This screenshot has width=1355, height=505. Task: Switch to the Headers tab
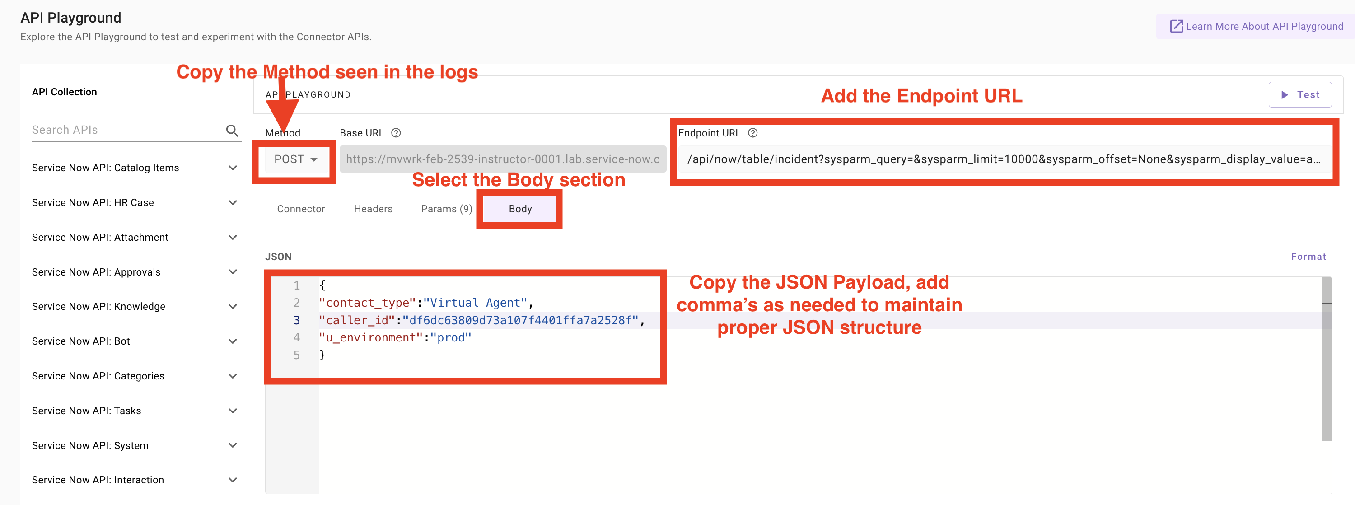tap(373, 209)
